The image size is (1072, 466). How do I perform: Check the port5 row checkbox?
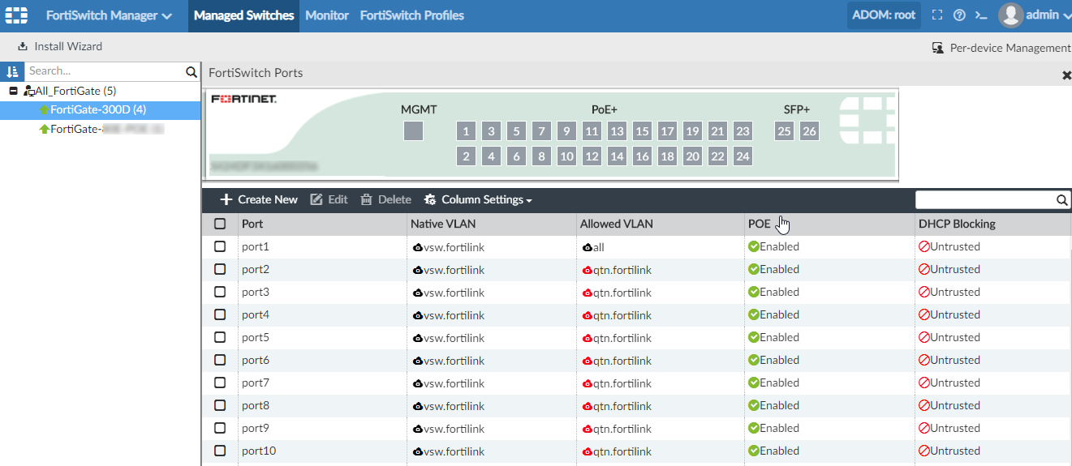pyautogui.click(x=220, y=337)
